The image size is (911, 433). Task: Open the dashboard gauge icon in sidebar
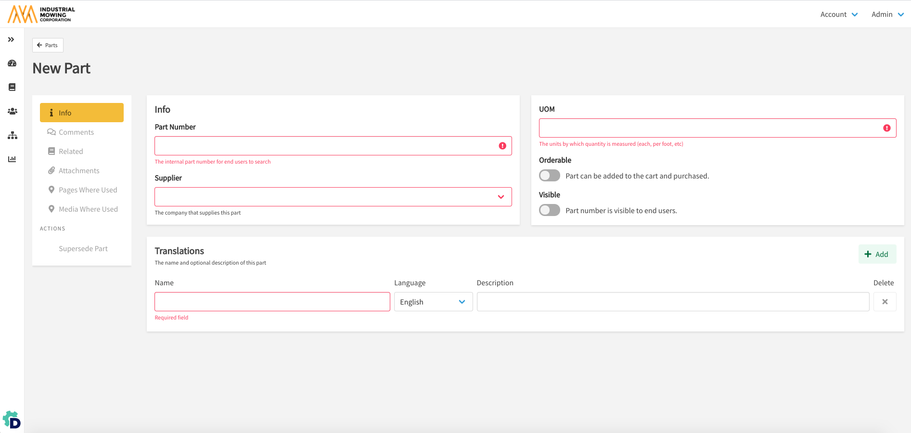click(x=12, y=64)
